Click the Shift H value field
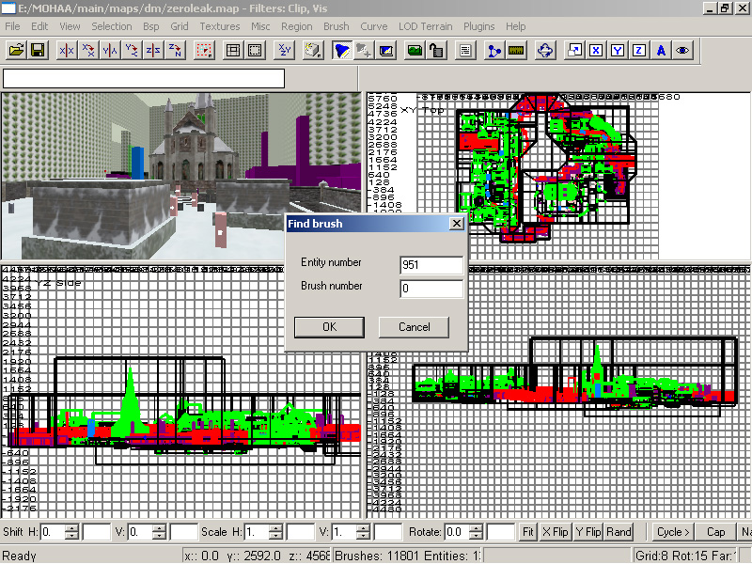 (53, 532)
